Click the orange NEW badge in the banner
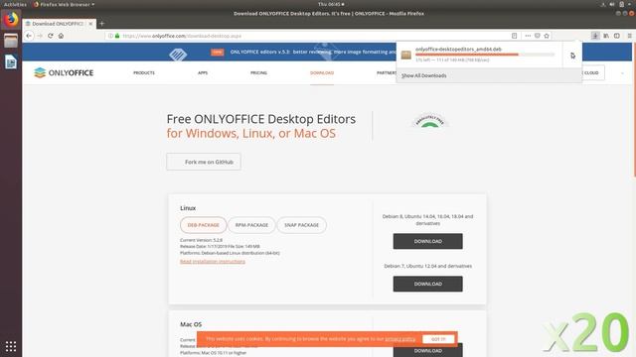 coord(218,52)
